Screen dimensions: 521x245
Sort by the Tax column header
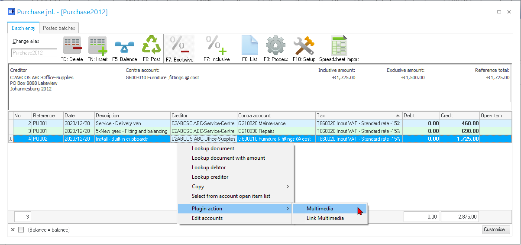(x=359, y=116)
